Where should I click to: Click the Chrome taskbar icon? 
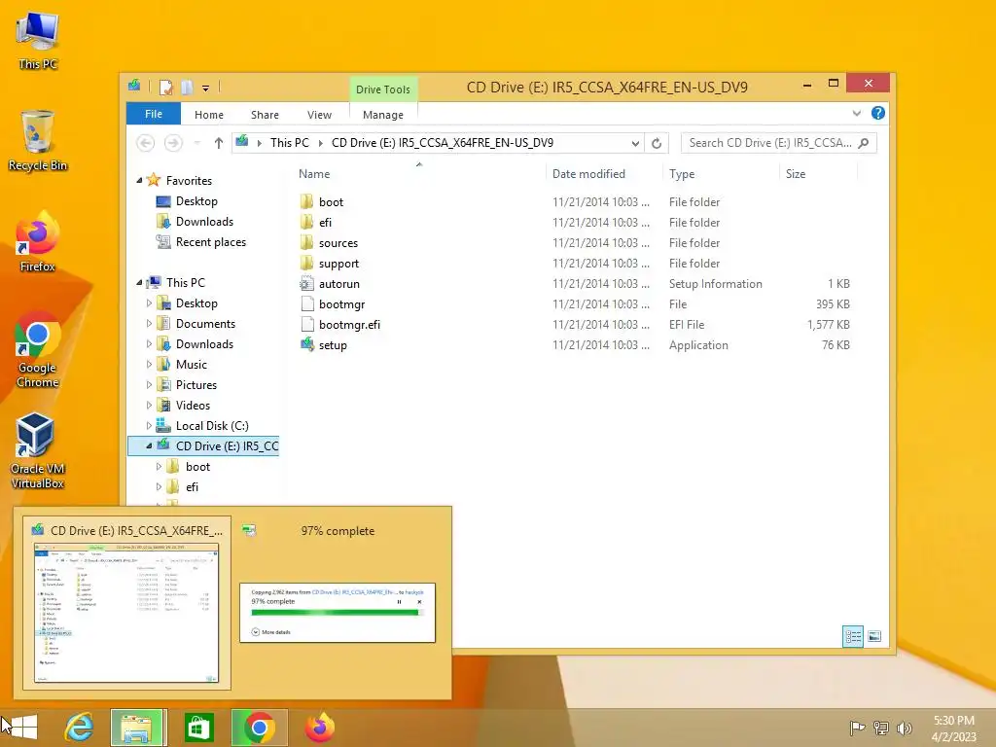click(259, 728)
